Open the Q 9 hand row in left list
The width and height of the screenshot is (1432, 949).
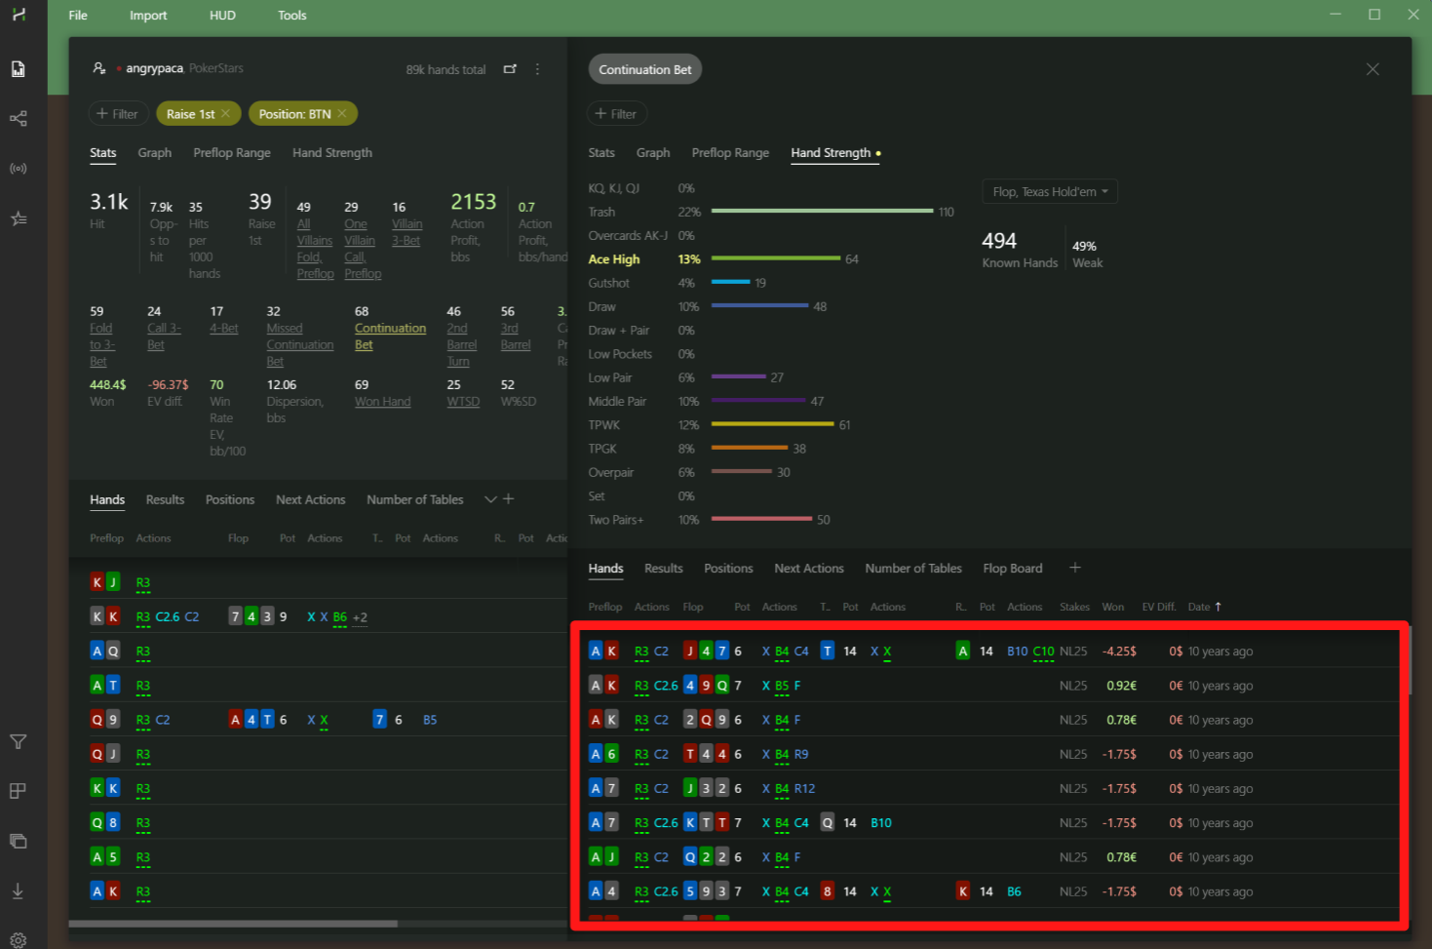318,720
